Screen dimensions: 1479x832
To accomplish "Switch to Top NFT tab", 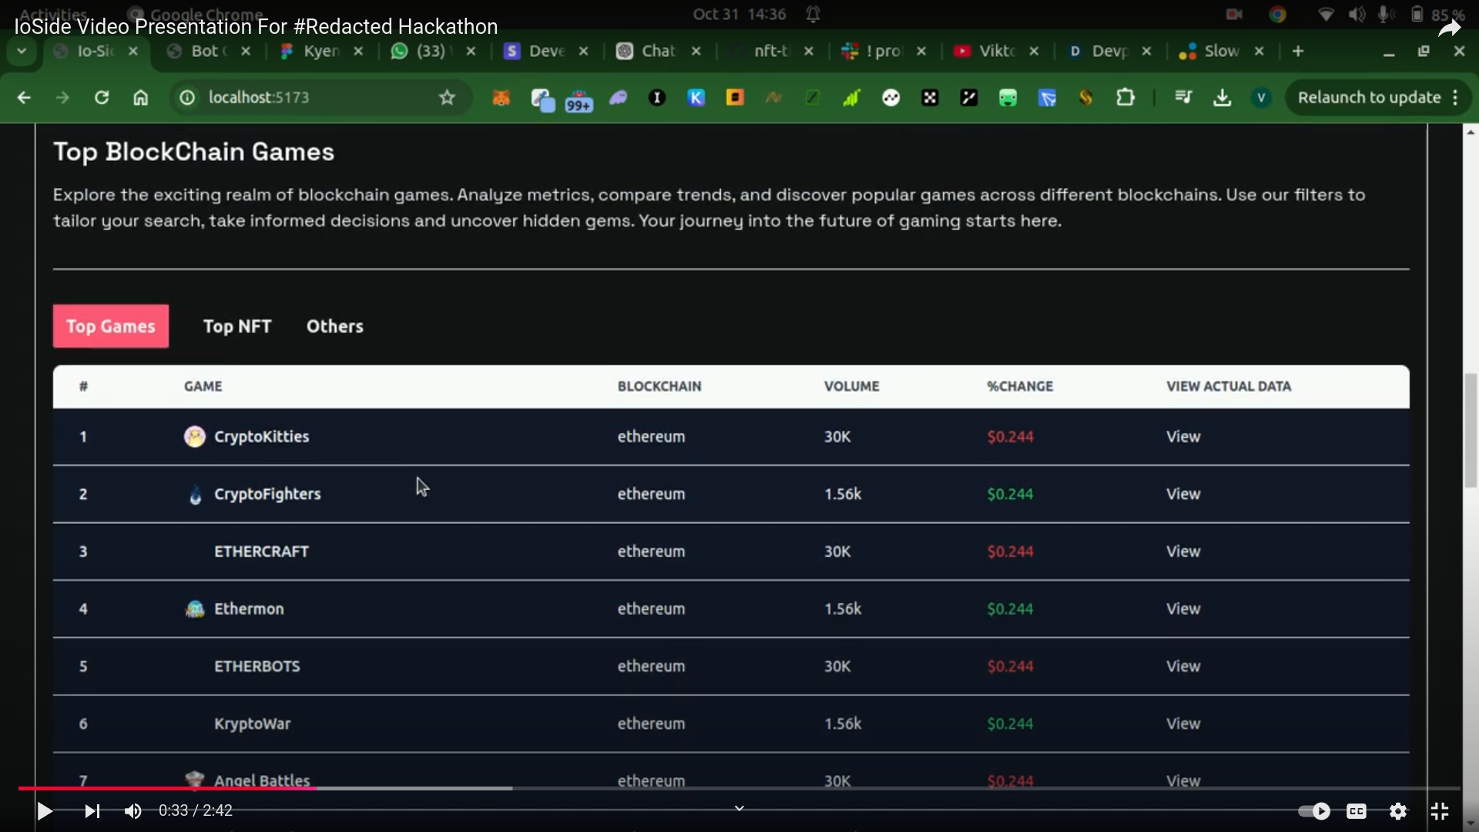I will (x=237, y=327).
